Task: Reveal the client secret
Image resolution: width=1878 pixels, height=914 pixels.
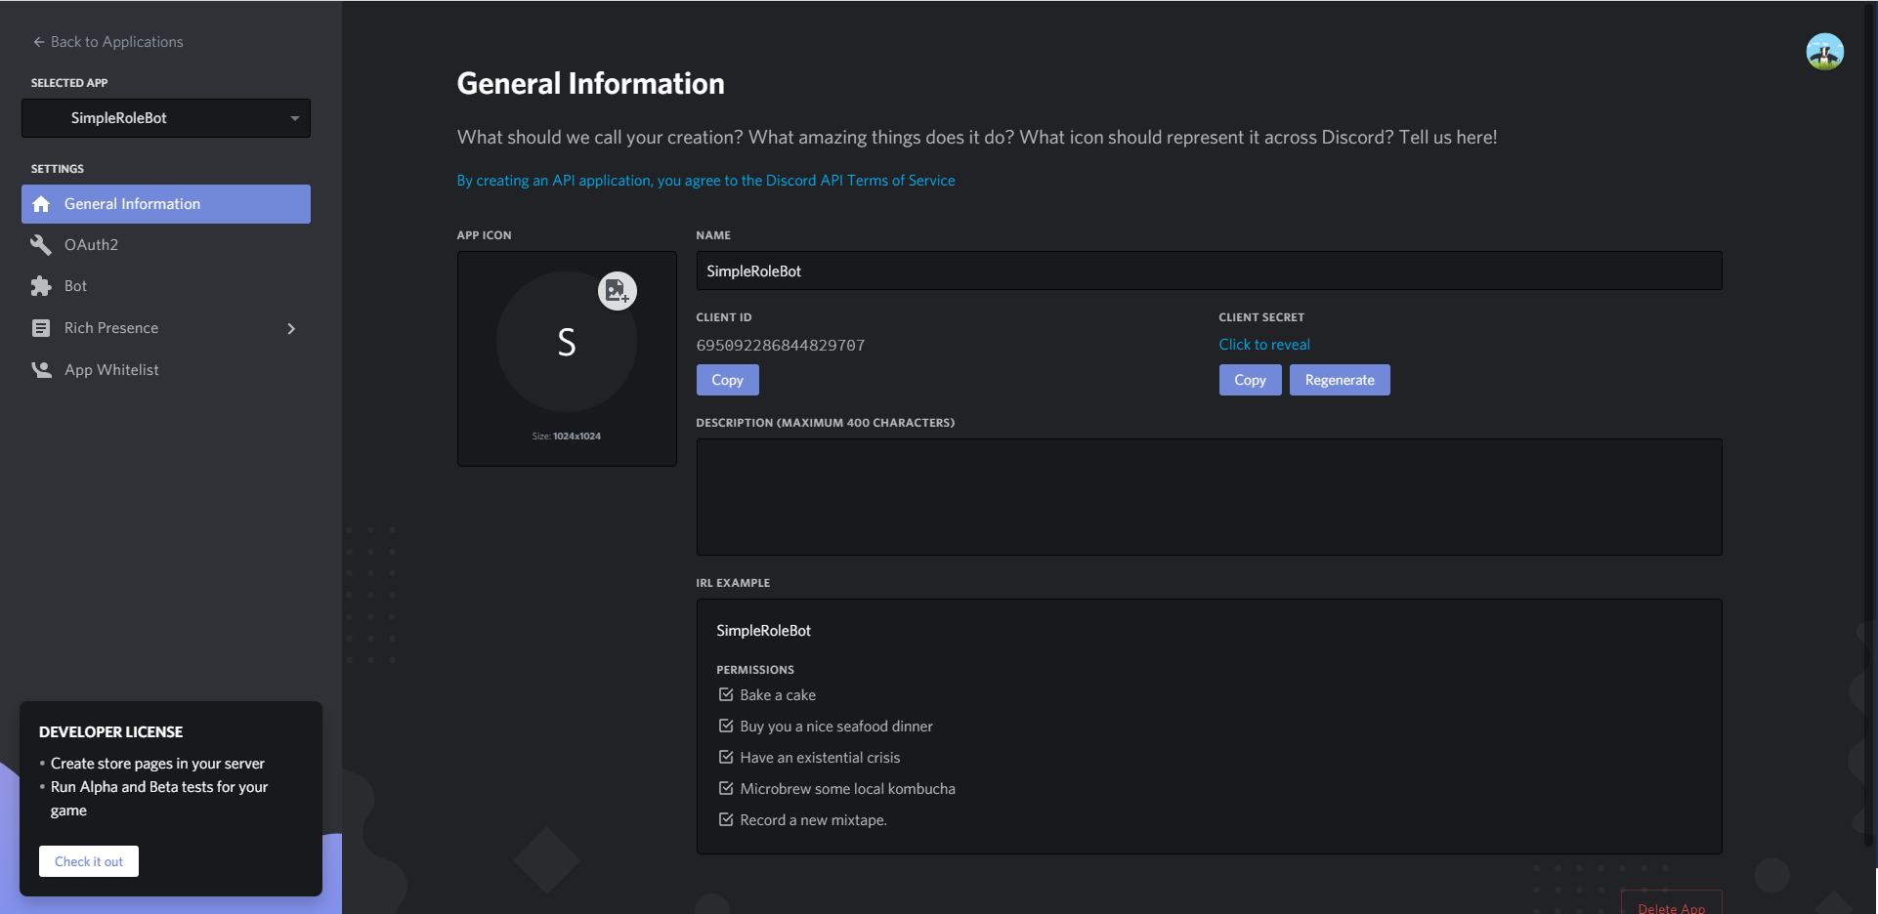Action: pos(1263,345)
